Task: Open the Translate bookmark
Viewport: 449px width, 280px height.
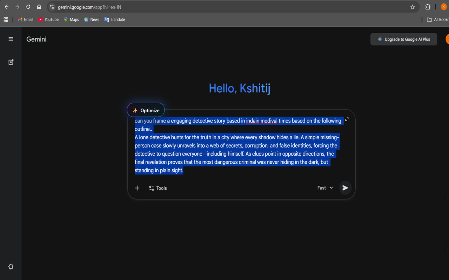Action: (x=115, y=20)
